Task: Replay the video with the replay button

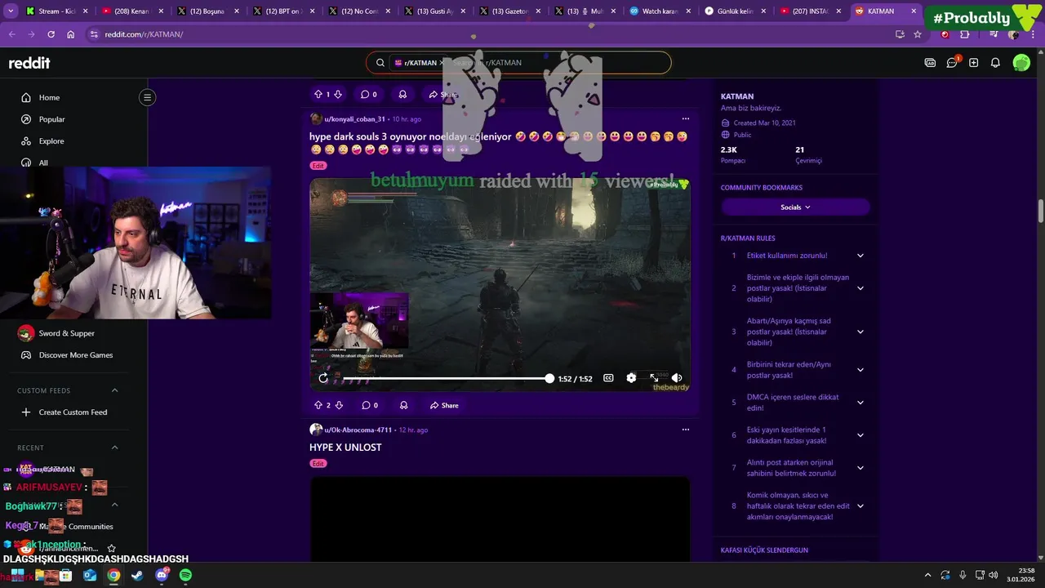Action: (323, 378)
